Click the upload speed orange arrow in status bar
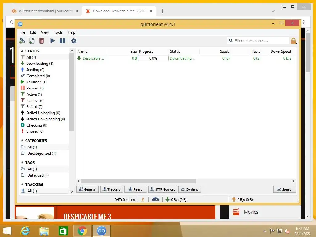 [234, 200]
